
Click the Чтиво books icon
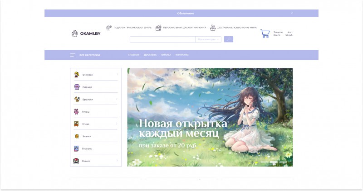click(76, 124)
